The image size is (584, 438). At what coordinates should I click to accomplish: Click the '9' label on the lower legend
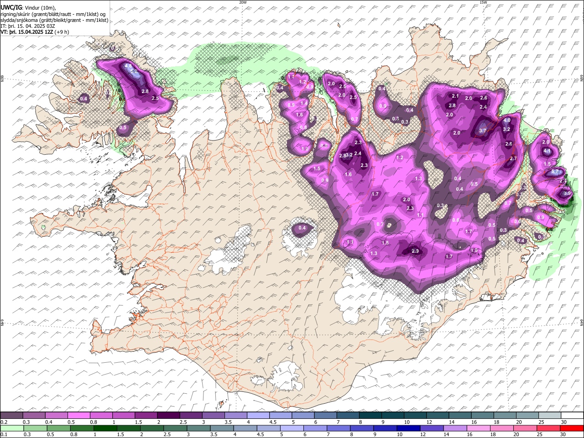pyautogui.click(x=376, y=434)
